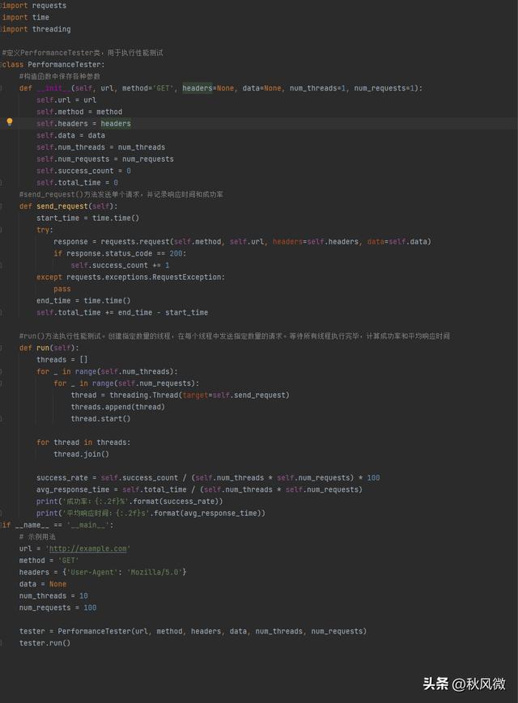Image resolution: width=518 pixels, height=703 pixels.
Task: Click the 'tester.run()' line
Action: 45,643
